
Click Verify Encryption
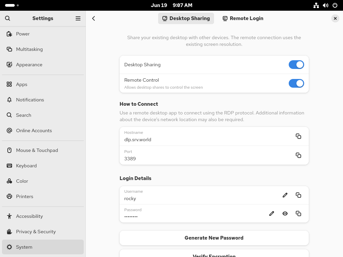(214, 255)
